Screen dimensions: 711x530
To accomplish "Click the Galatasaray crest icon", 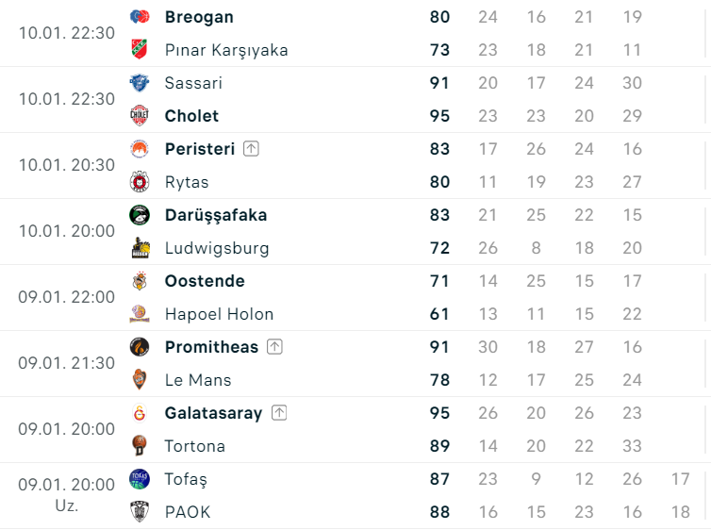I will tap(140, 413).
